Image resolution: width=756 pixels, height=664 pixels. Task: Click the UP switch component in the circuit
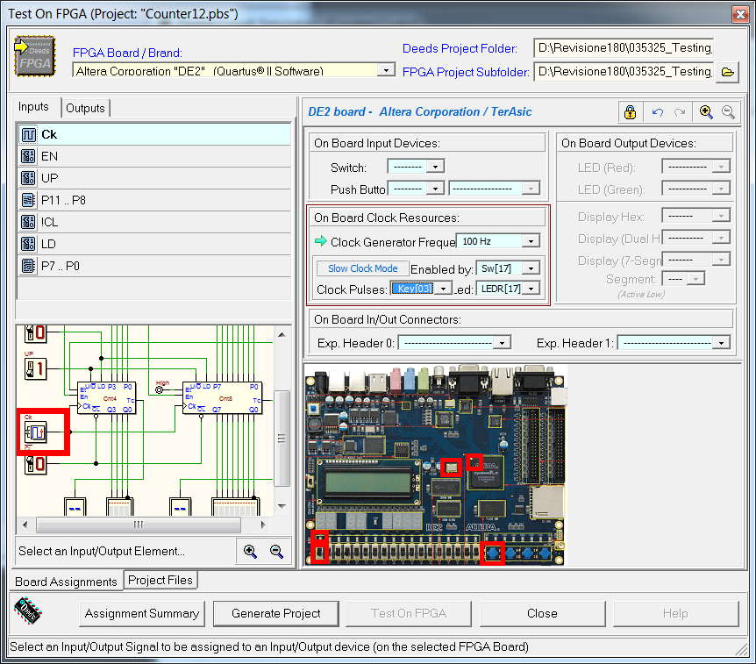(36, 369)
